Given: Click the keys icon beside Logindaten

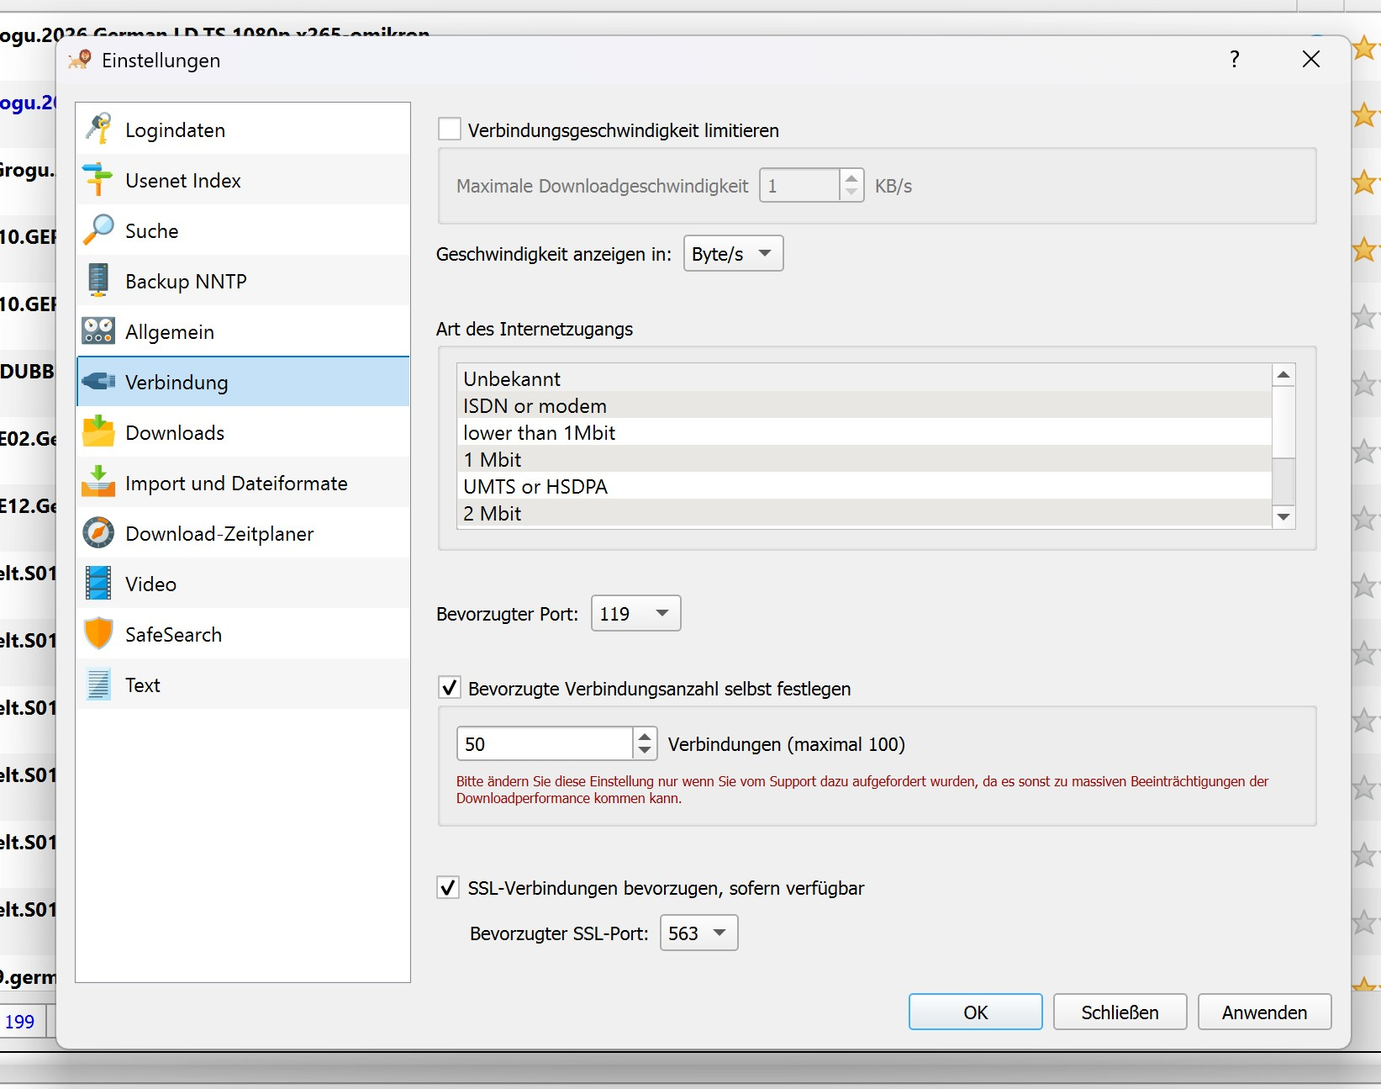Looking at the screenshot, I should click(x=98, y=130).
